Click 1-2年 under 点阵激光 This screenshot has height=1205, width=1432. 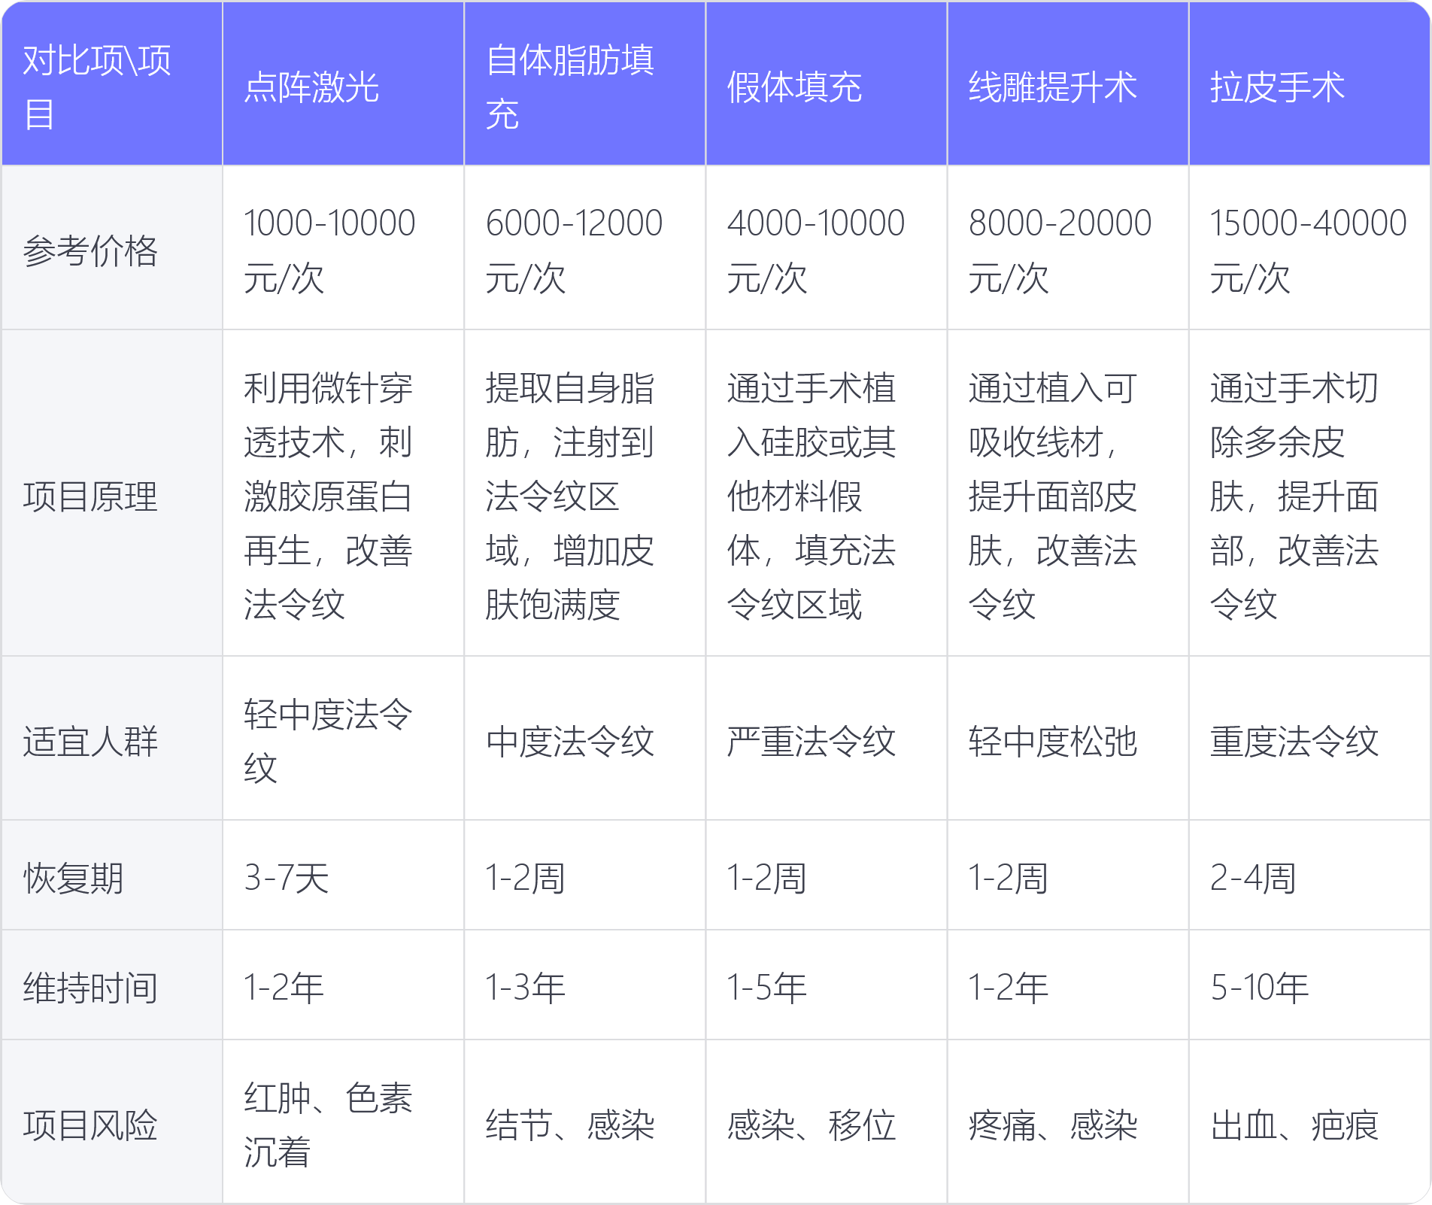(x=344, y=985)
